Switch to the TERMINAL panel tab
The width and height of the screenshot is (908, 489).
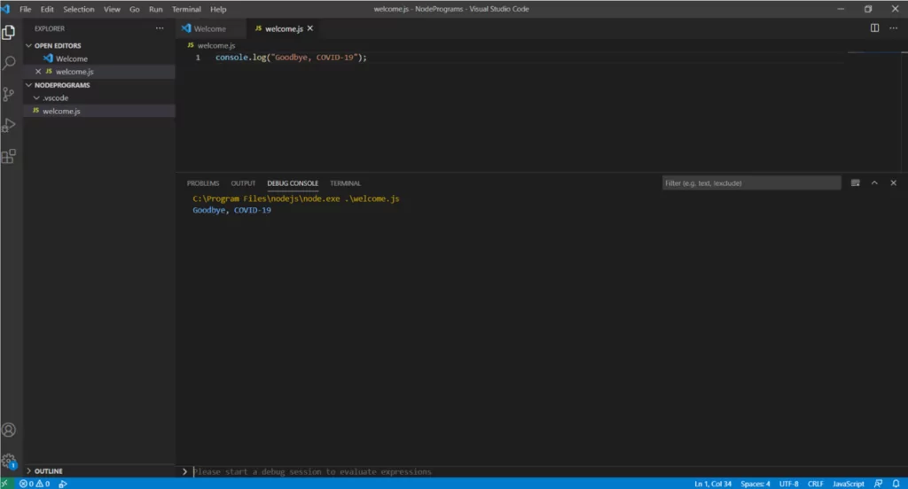click(x=345, y=183)
